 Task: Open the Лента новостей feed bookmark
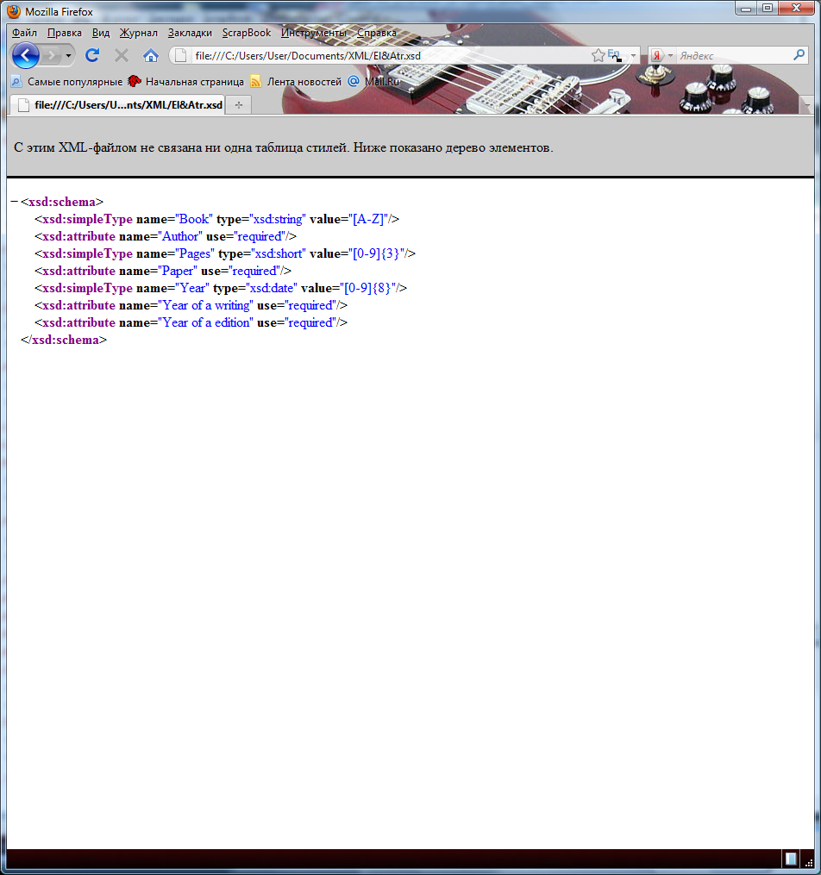coord(296,82)
